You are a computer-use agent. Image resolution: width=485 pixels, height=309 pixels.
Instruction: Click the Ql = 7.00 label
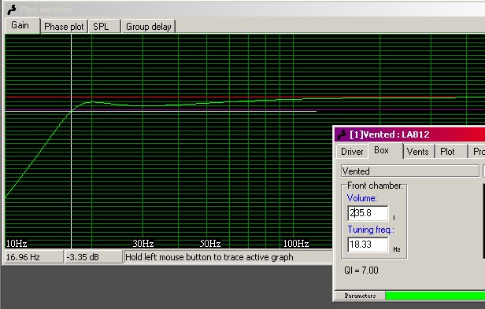click(x=361, y=270)
